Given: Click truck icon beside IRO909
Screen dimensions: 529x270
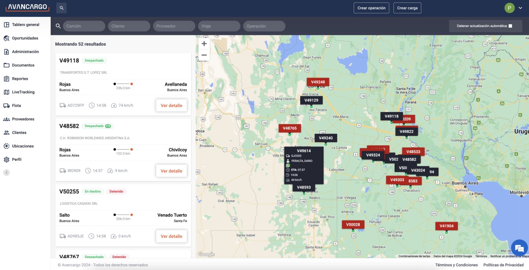Looking at the screenshot, I should (63, 171).
